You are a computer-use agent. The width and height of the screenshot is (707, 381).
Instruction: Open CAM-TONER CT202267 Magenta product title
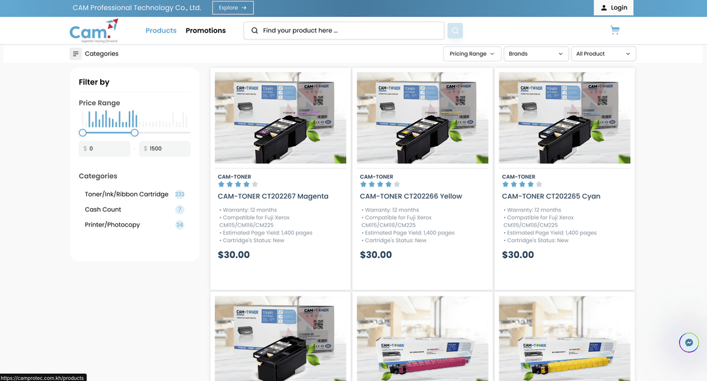pos(273,196)
